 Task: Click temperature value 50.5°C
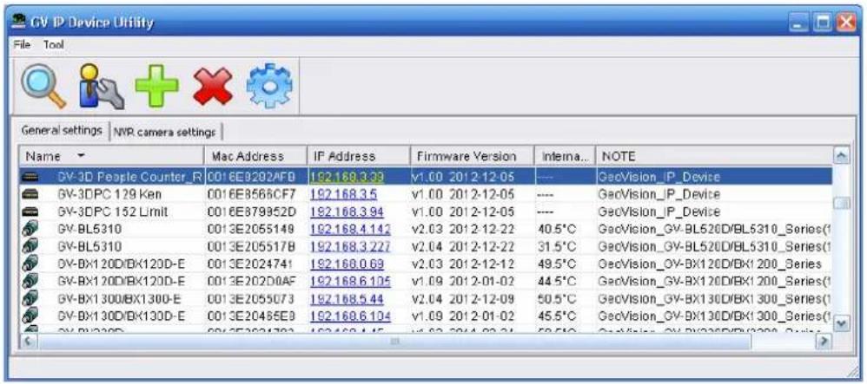[x=556, y=299]
